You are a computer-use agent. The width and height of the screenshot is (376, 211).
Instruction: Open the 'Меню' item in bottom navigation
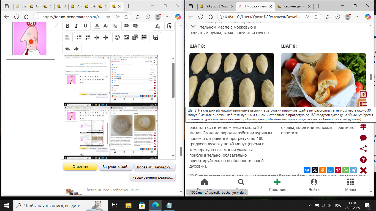click(350, 185)
